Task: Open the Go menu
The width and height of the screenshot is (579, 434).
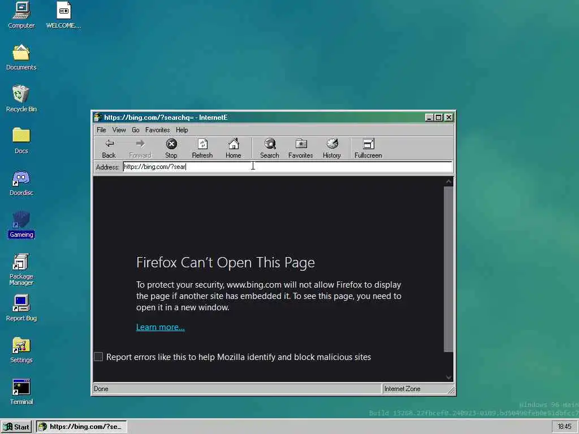Action: [136, 130]
